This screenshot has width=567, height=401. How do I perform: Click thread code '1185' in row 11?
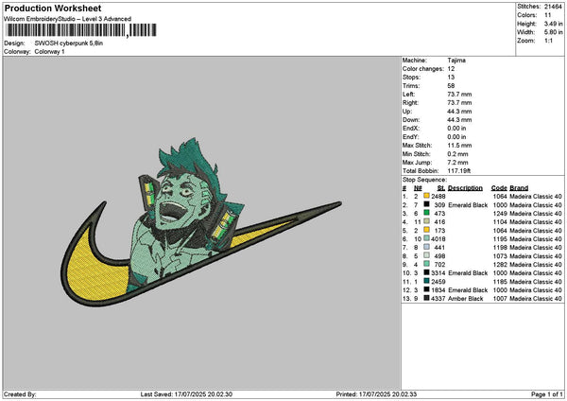tap(500, 281)
